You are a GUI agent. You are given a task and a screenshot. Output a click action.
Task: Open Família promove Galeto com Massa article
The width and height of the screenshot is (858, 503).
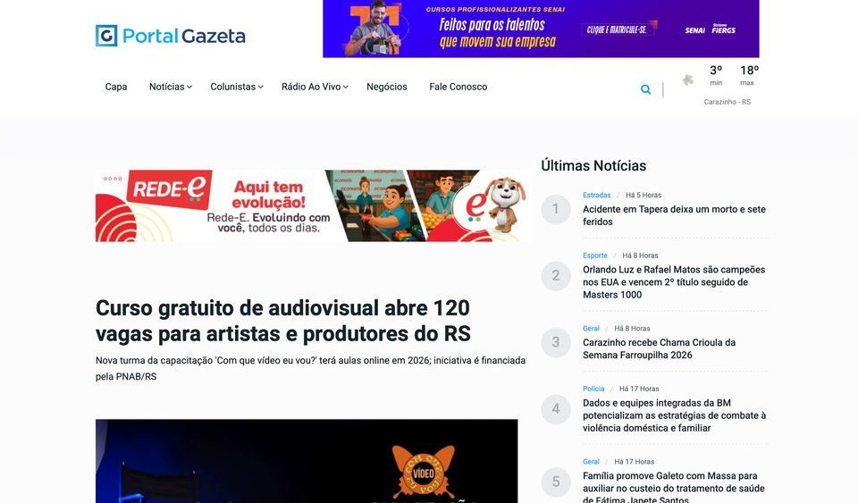674,487
